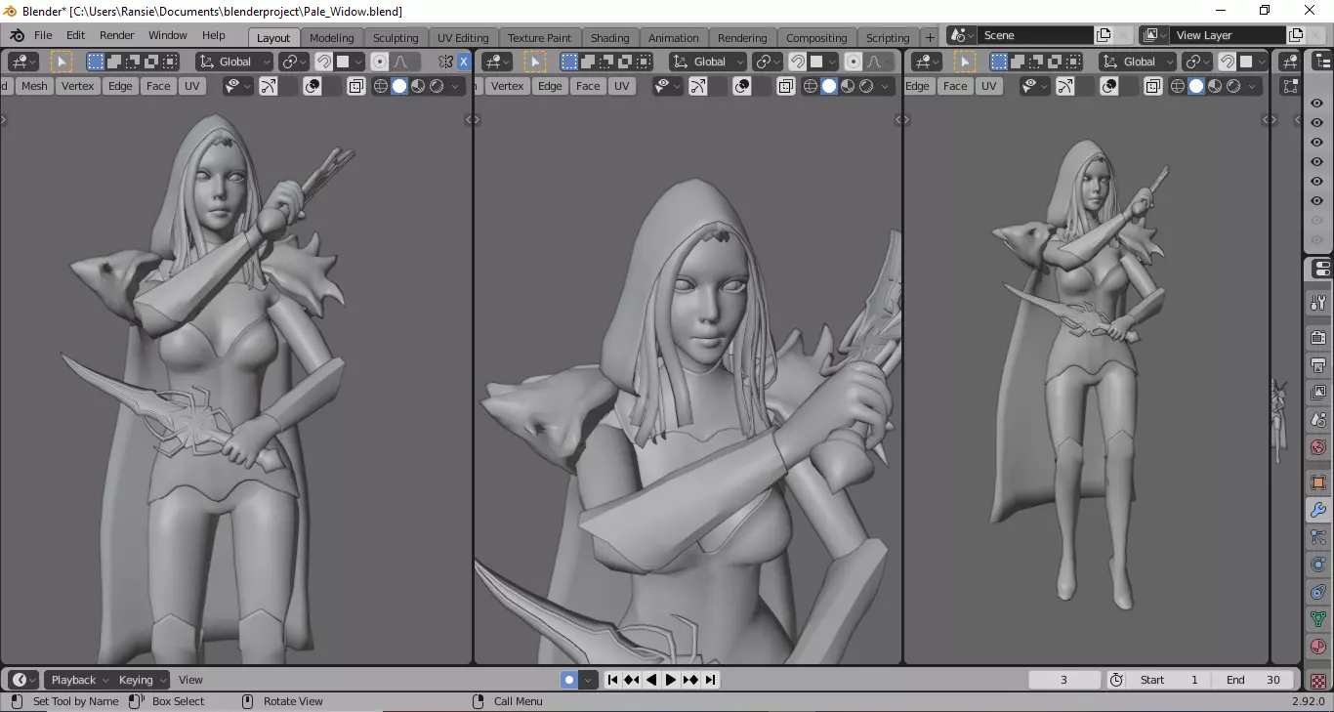This screenshot has height=712, width=1334.
Task: Open the Tool properties tab
Action: (x=1318, y=304)
